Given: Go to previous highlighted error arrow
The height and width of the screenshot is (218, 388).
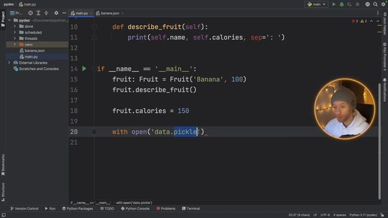Looking at the screenshot, I should [372, 21].
